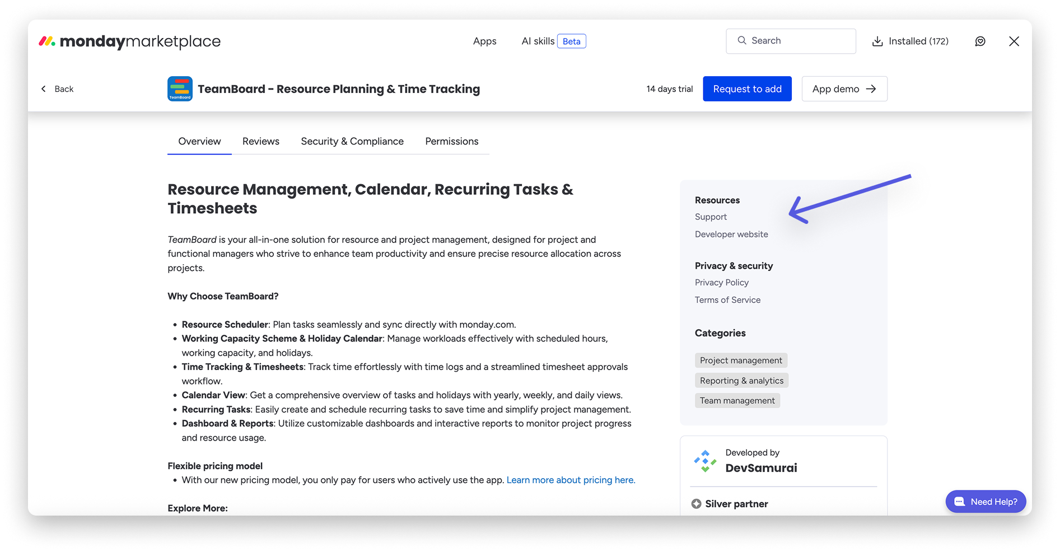Click the Resource Scheduler bullet text
Viewport: 1060px width, 552px height.
[x=349, y=325]
